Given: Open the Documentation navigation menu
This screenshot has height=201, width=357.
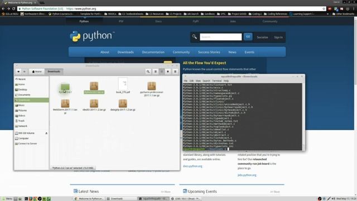Looking at the screenshot, I should click(x=153, y=52).
